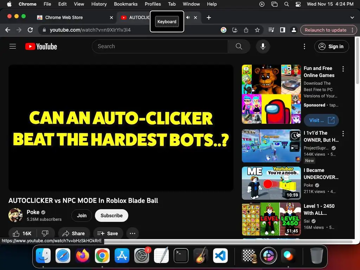Dislike the video with thumbs down

tap(45, 233)
